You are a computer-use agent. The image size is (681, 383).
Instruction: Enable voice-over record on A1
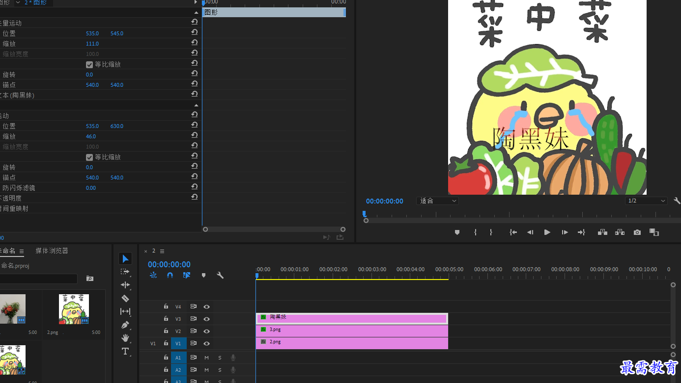pos(233,357)
